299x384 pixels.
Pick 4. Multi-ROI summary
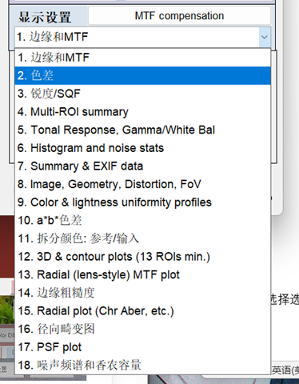tap(143, 112)
